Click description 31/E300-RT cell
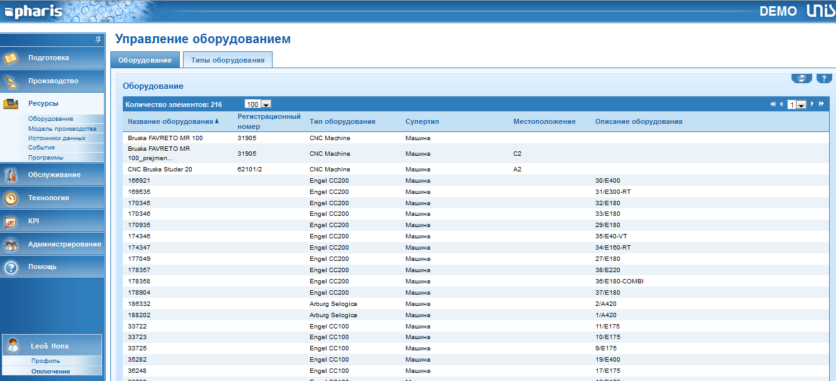This screenshot has width=836, height=381. click(x=613, y=192)
